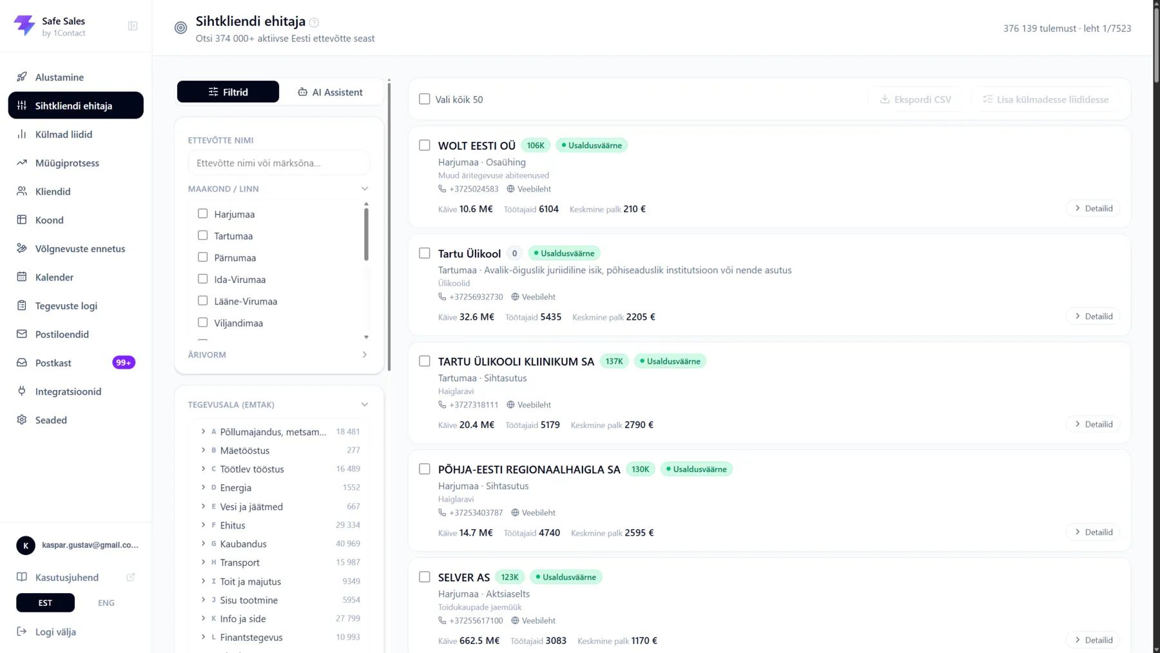Click the 106K badge on WOLT EESTI OÜ
Screen dimensions: 1160x653
click(x=536, y=146)
